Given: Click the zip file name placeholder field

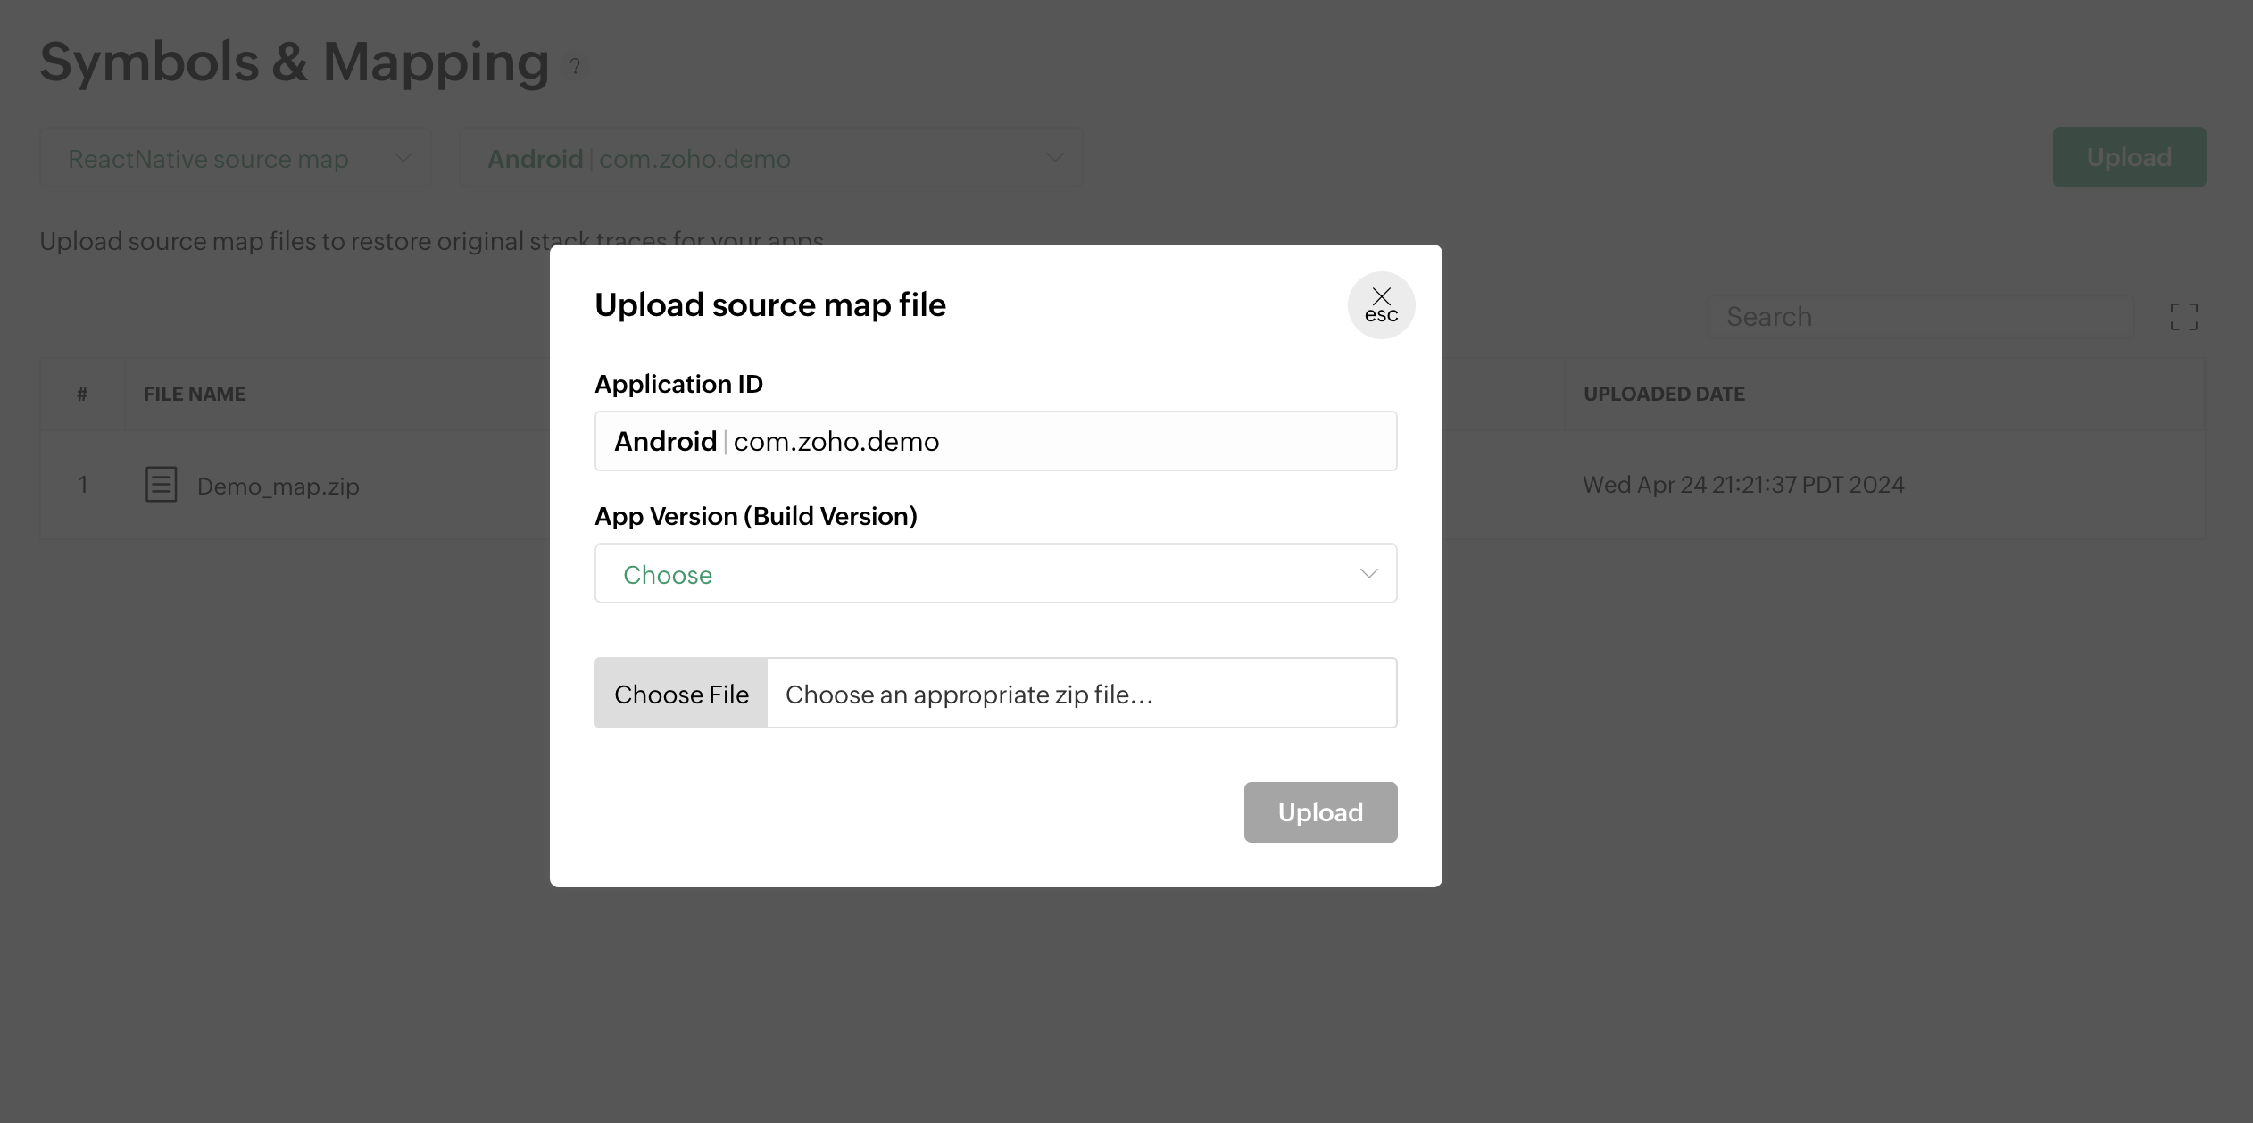Looking at the screenshot, I should tap(1080, 694).
